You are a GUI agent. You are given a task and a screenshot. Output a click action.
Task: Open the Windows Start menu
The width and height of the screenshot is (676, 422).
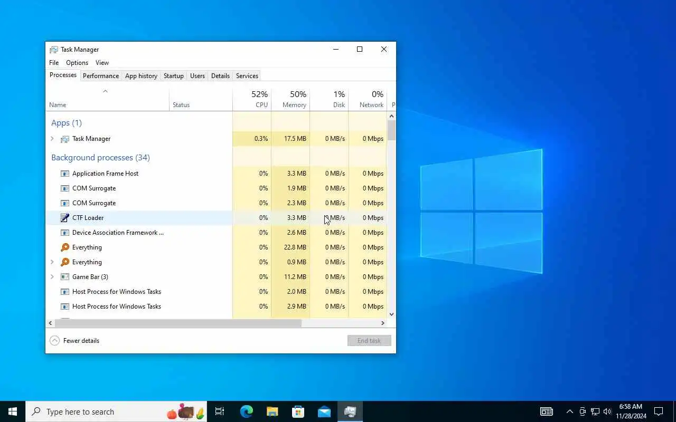point(13,411)
